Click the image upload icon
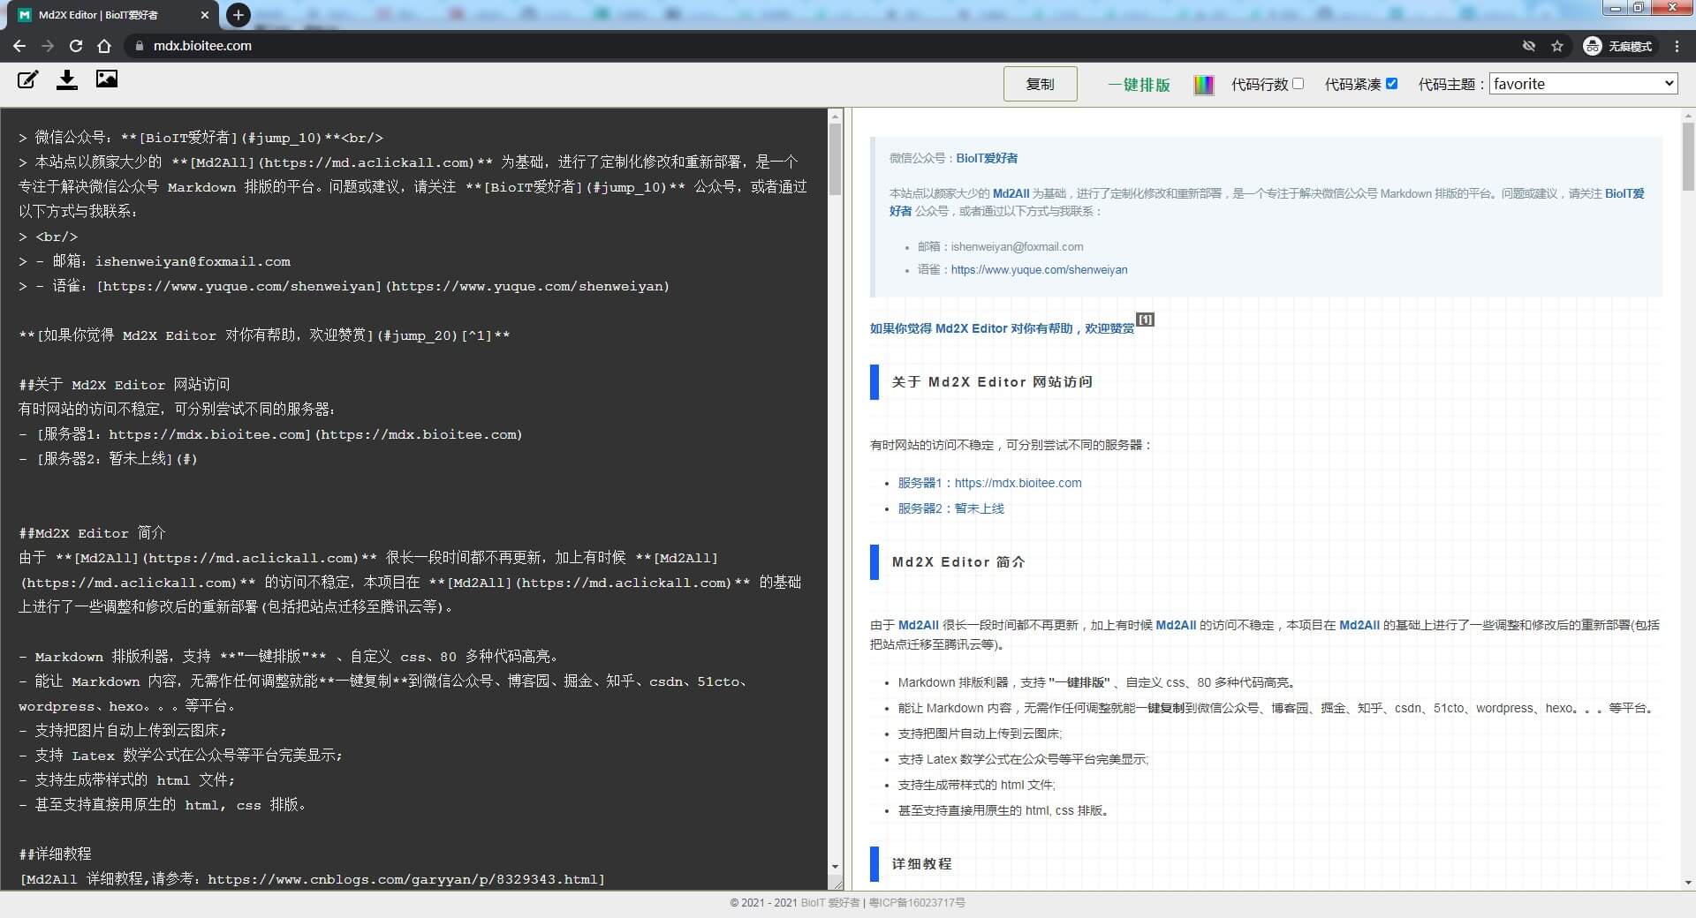 click(x=107, y=79)
